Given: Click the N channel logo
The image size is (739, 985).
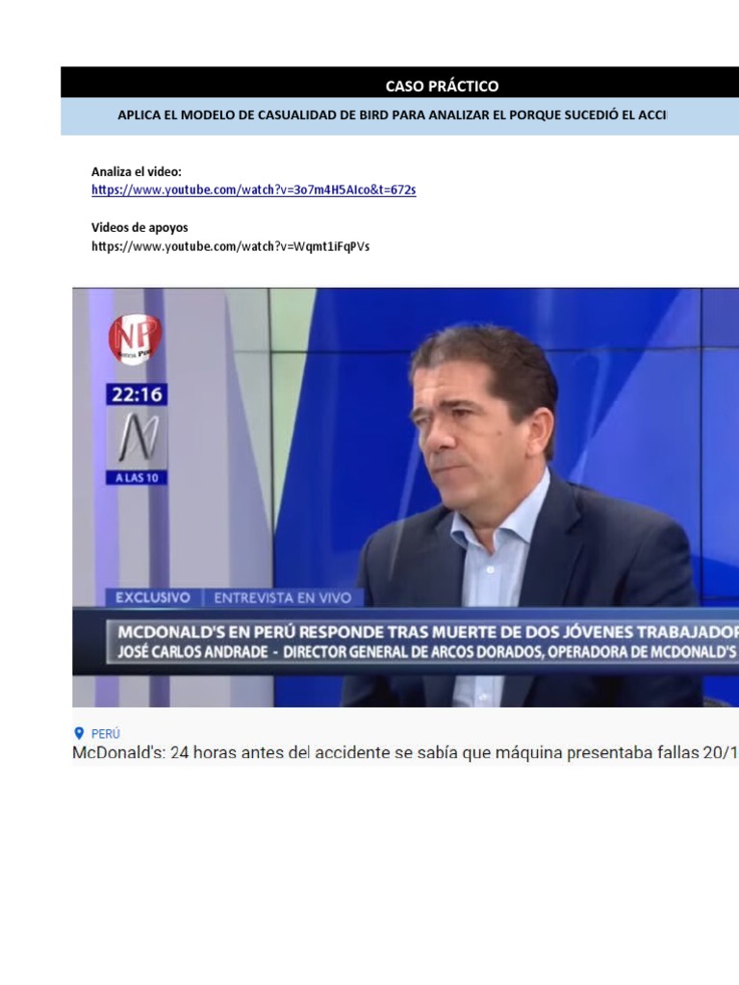Looking at the screenshot, I should 137,437.
